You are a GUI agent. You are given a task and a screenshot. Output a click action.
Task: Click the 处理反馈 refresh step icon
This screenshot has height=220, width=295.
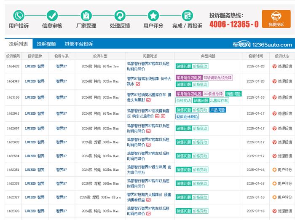pyautogui.click(x=120, y=16)
